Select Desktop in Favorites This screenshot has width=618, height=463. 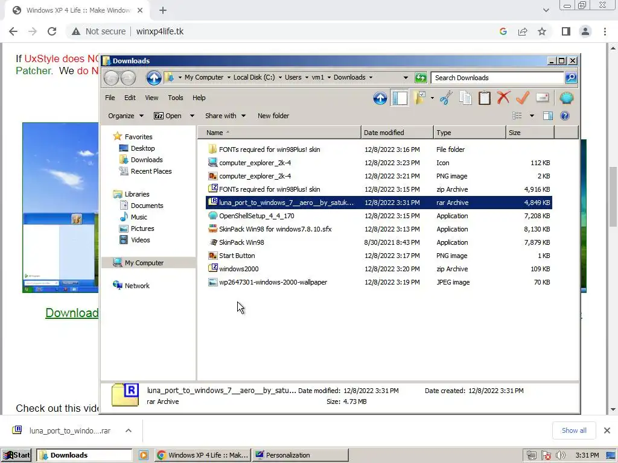coord(137,148)
